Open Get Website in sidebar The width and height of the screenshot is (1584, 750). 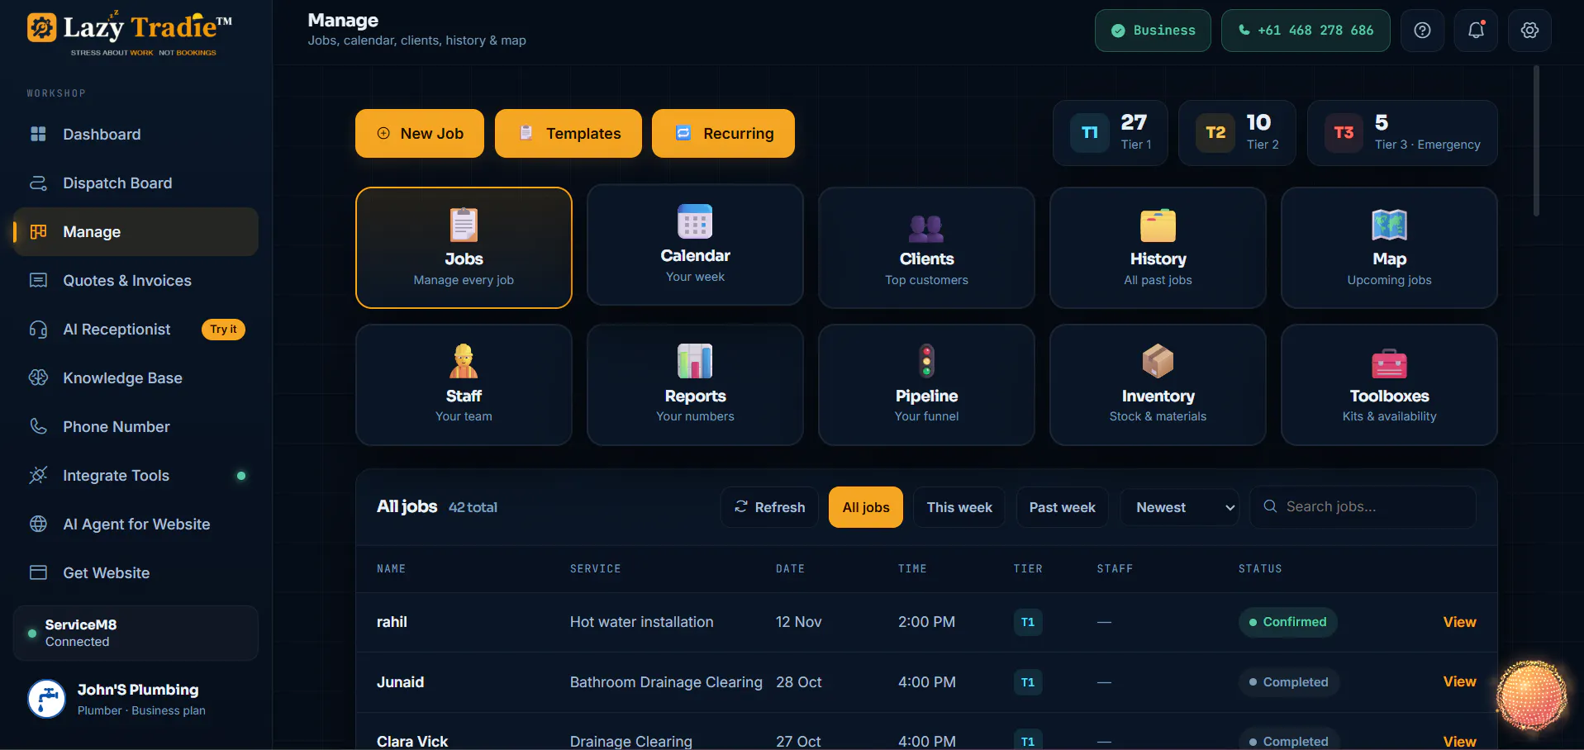click(136, 573)
